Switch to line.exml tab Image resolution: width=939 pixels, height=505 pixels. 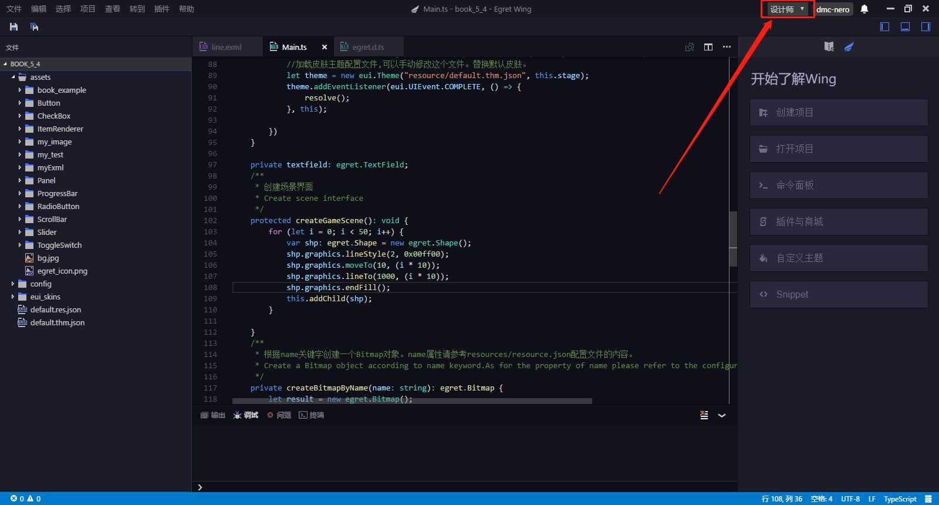[x=227, y=47]
